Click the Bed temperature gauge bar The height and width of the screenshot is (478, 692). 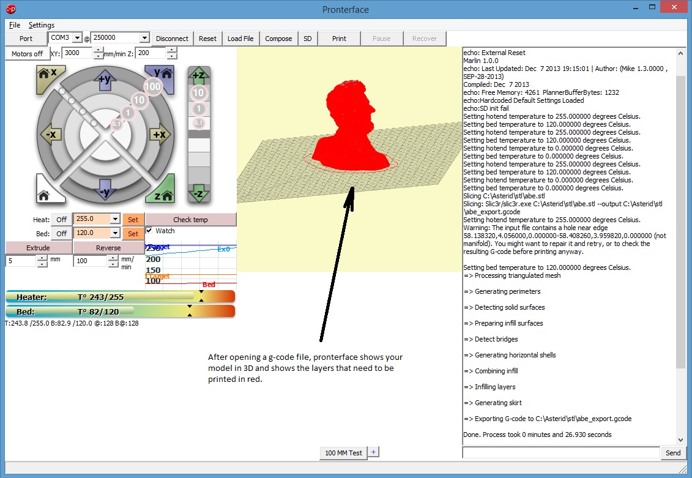click(120, 312)
